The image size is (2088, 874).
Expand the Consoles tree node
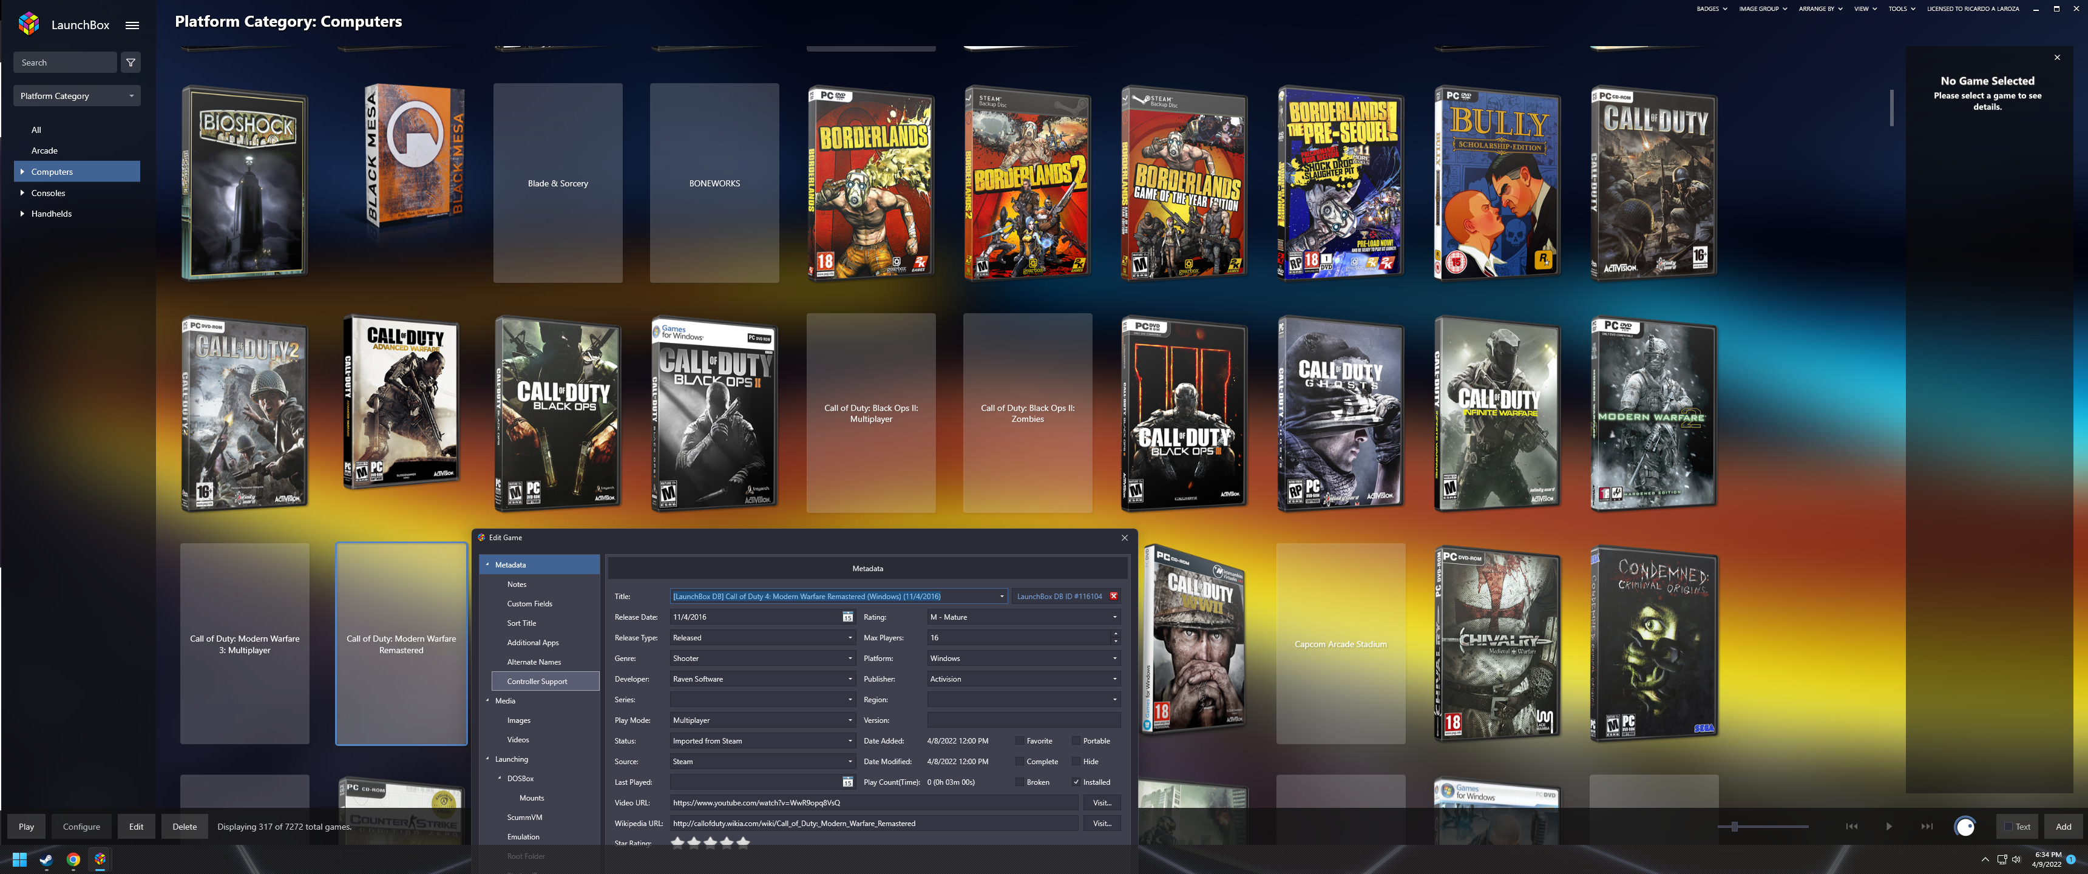coord(21,193)
